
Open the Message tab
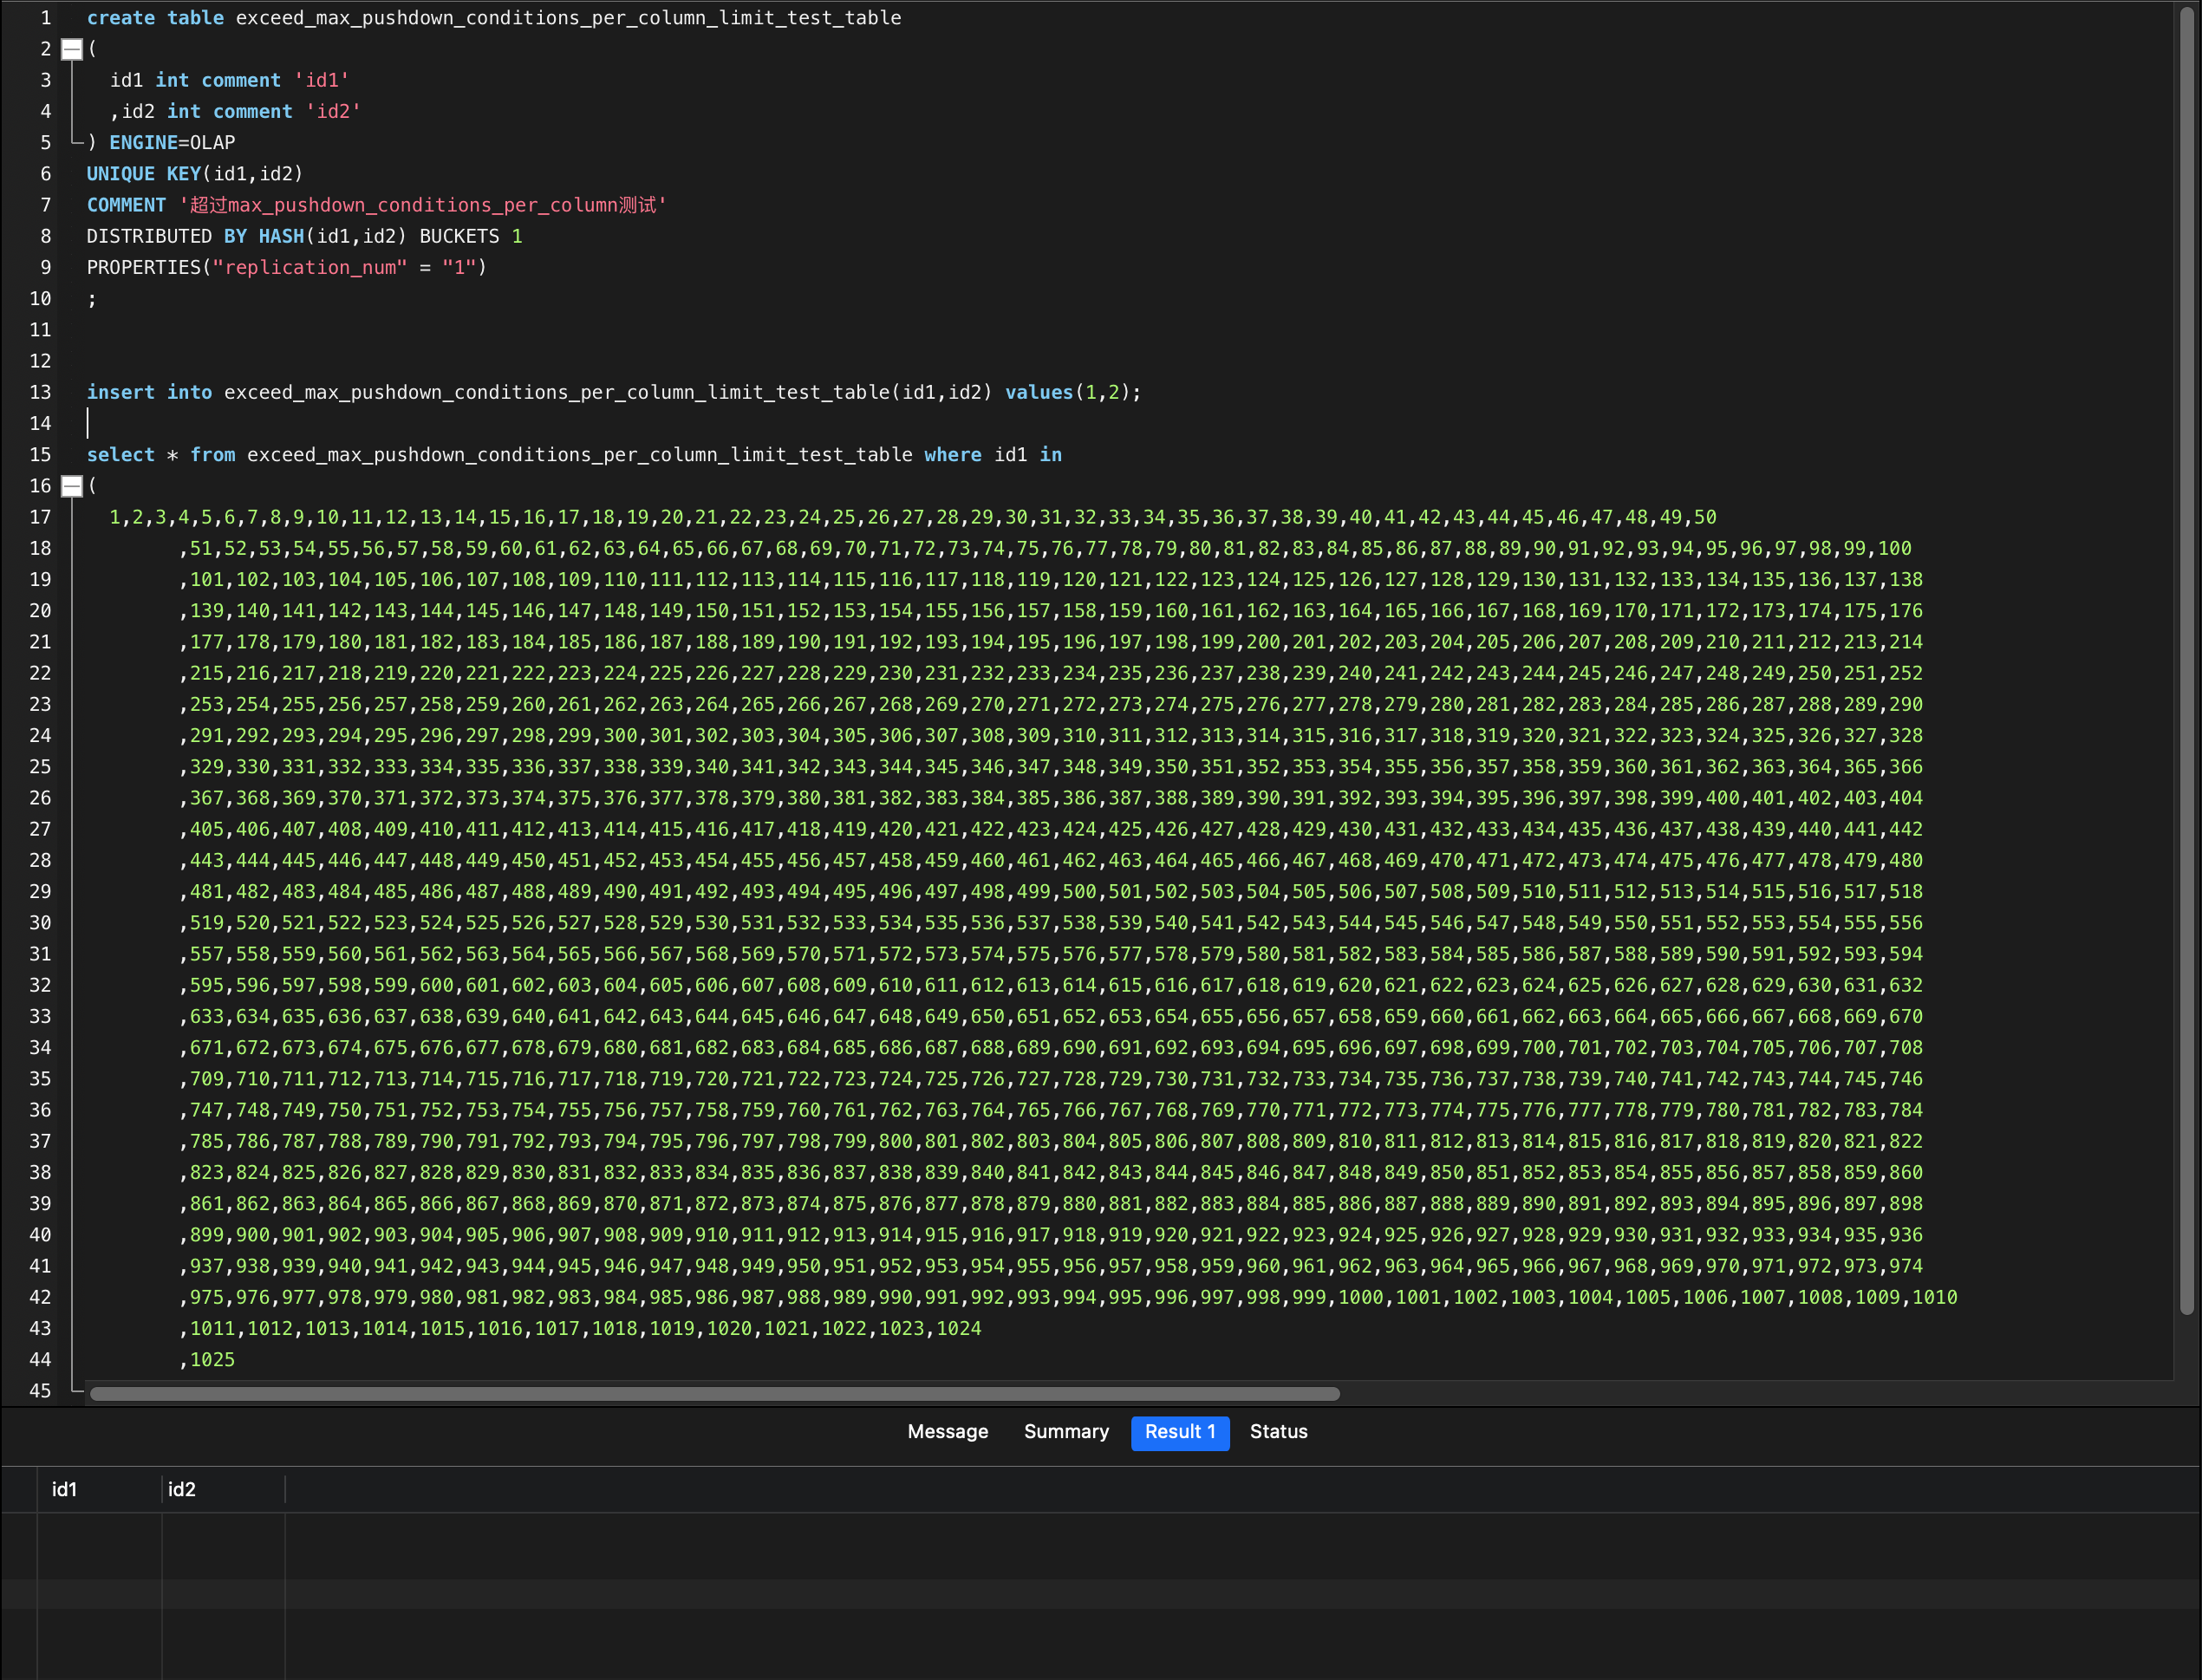point(947,1432)
